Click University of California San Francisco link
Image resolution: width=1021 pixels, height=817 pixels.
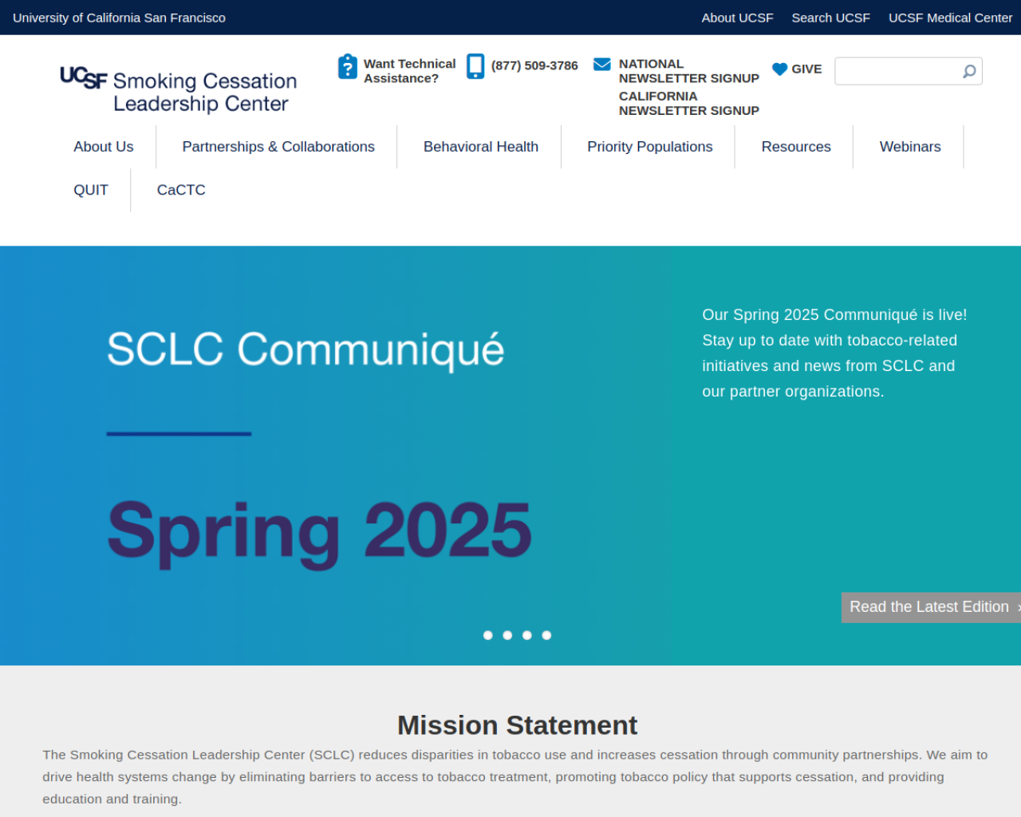click(119, 18)
